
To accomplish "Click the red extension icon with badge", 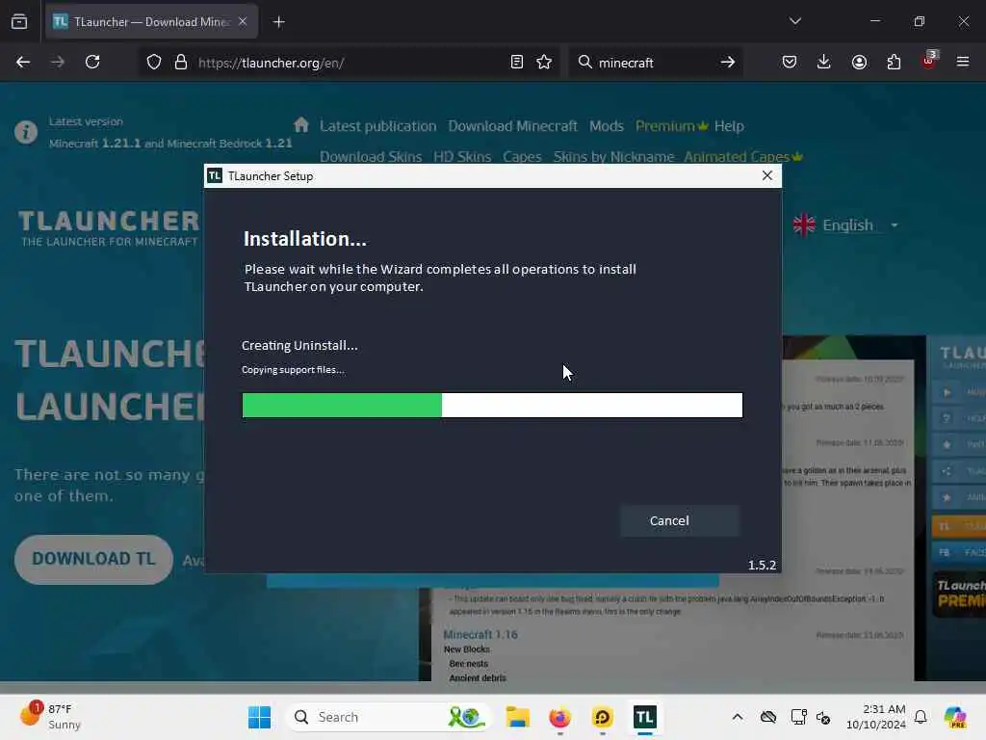I will click(929, 61).
